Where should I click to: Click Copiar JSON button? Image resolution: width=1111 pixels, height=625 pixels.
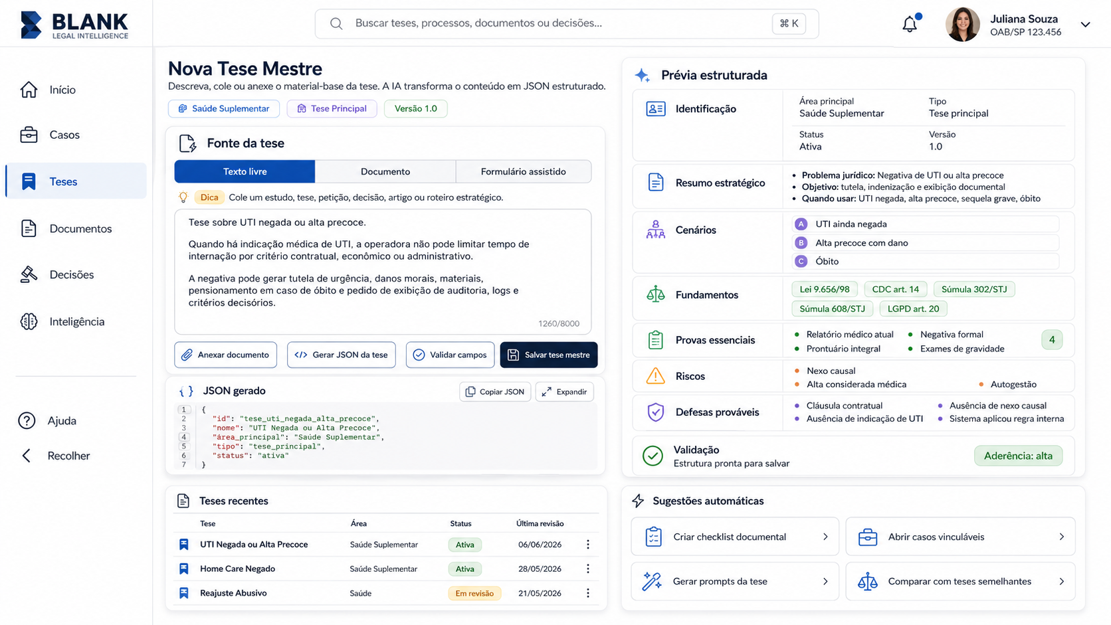[495, 392]
